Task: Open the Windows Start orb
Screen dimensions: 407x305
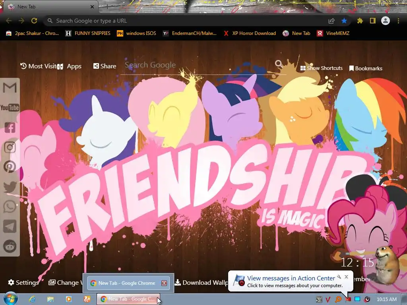Action: pos(10,299)
